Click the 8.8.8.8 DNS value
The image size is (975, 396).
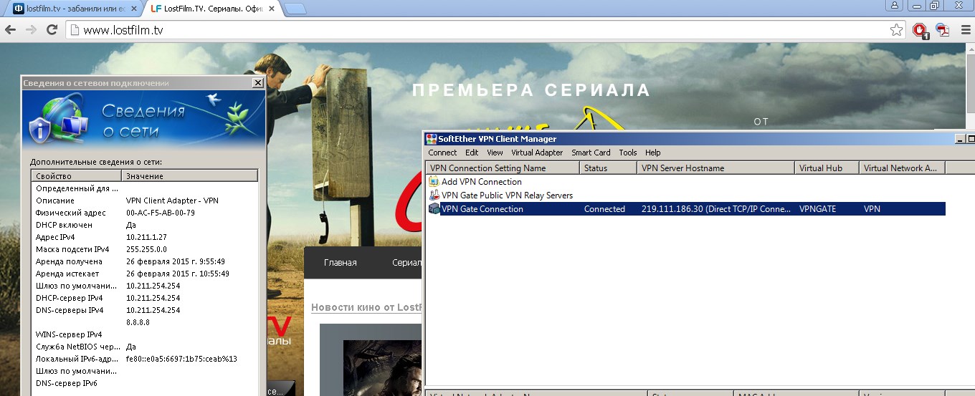point(138,322)
